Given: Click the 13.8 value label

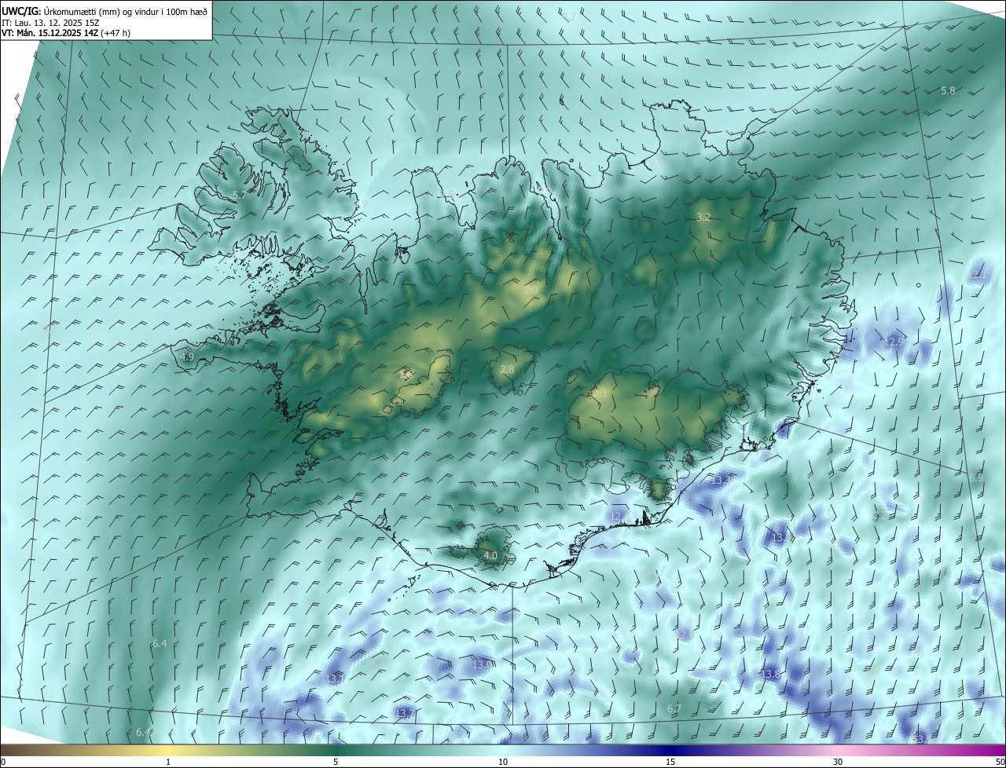Looking at the screenshot, I should (771, 675).
